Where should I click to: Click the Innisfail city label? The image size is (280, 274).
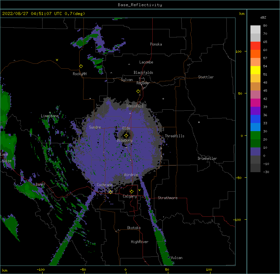[135, 106]
